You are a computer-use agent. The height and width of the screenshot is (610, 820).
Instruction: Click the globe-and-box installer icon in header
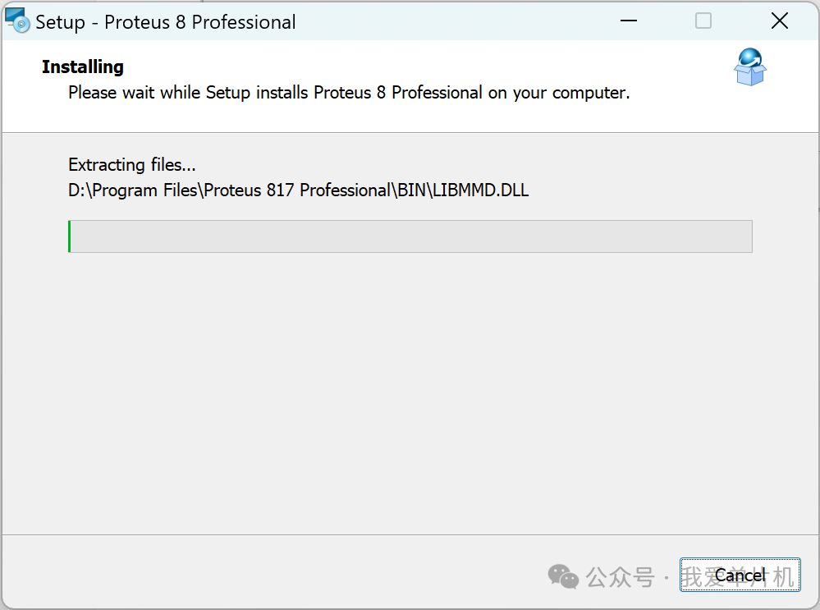pyautogui.click(x=749, y=67)
